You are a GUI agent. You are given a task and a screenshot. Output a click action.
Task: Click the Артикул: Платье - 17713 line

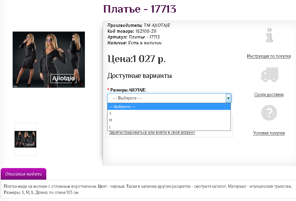pyautogui.click(x=133, y=37)
